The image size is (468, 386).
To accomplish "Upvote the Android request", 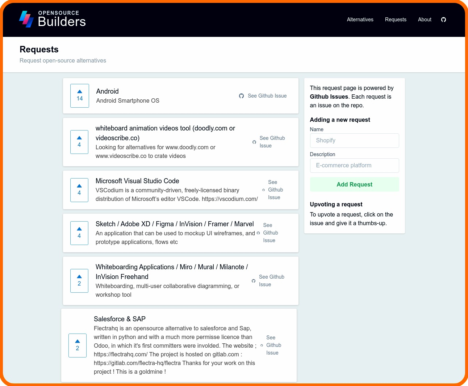I will point(80,96).
